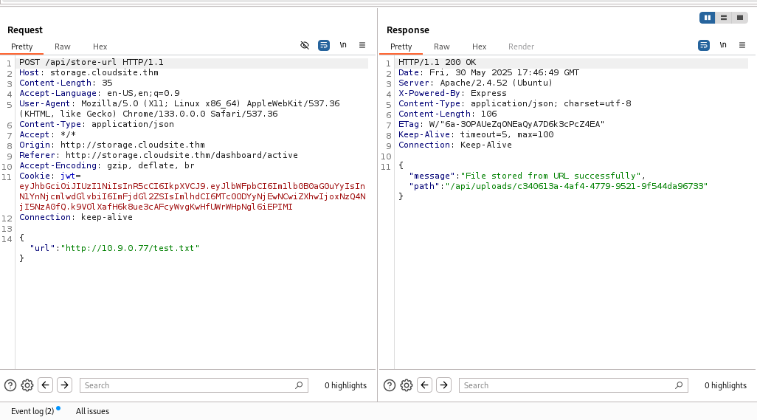Switch Request view to Raw tab
Image resolution: width=757 pixels, height=420 pixels.
(63, 47)
